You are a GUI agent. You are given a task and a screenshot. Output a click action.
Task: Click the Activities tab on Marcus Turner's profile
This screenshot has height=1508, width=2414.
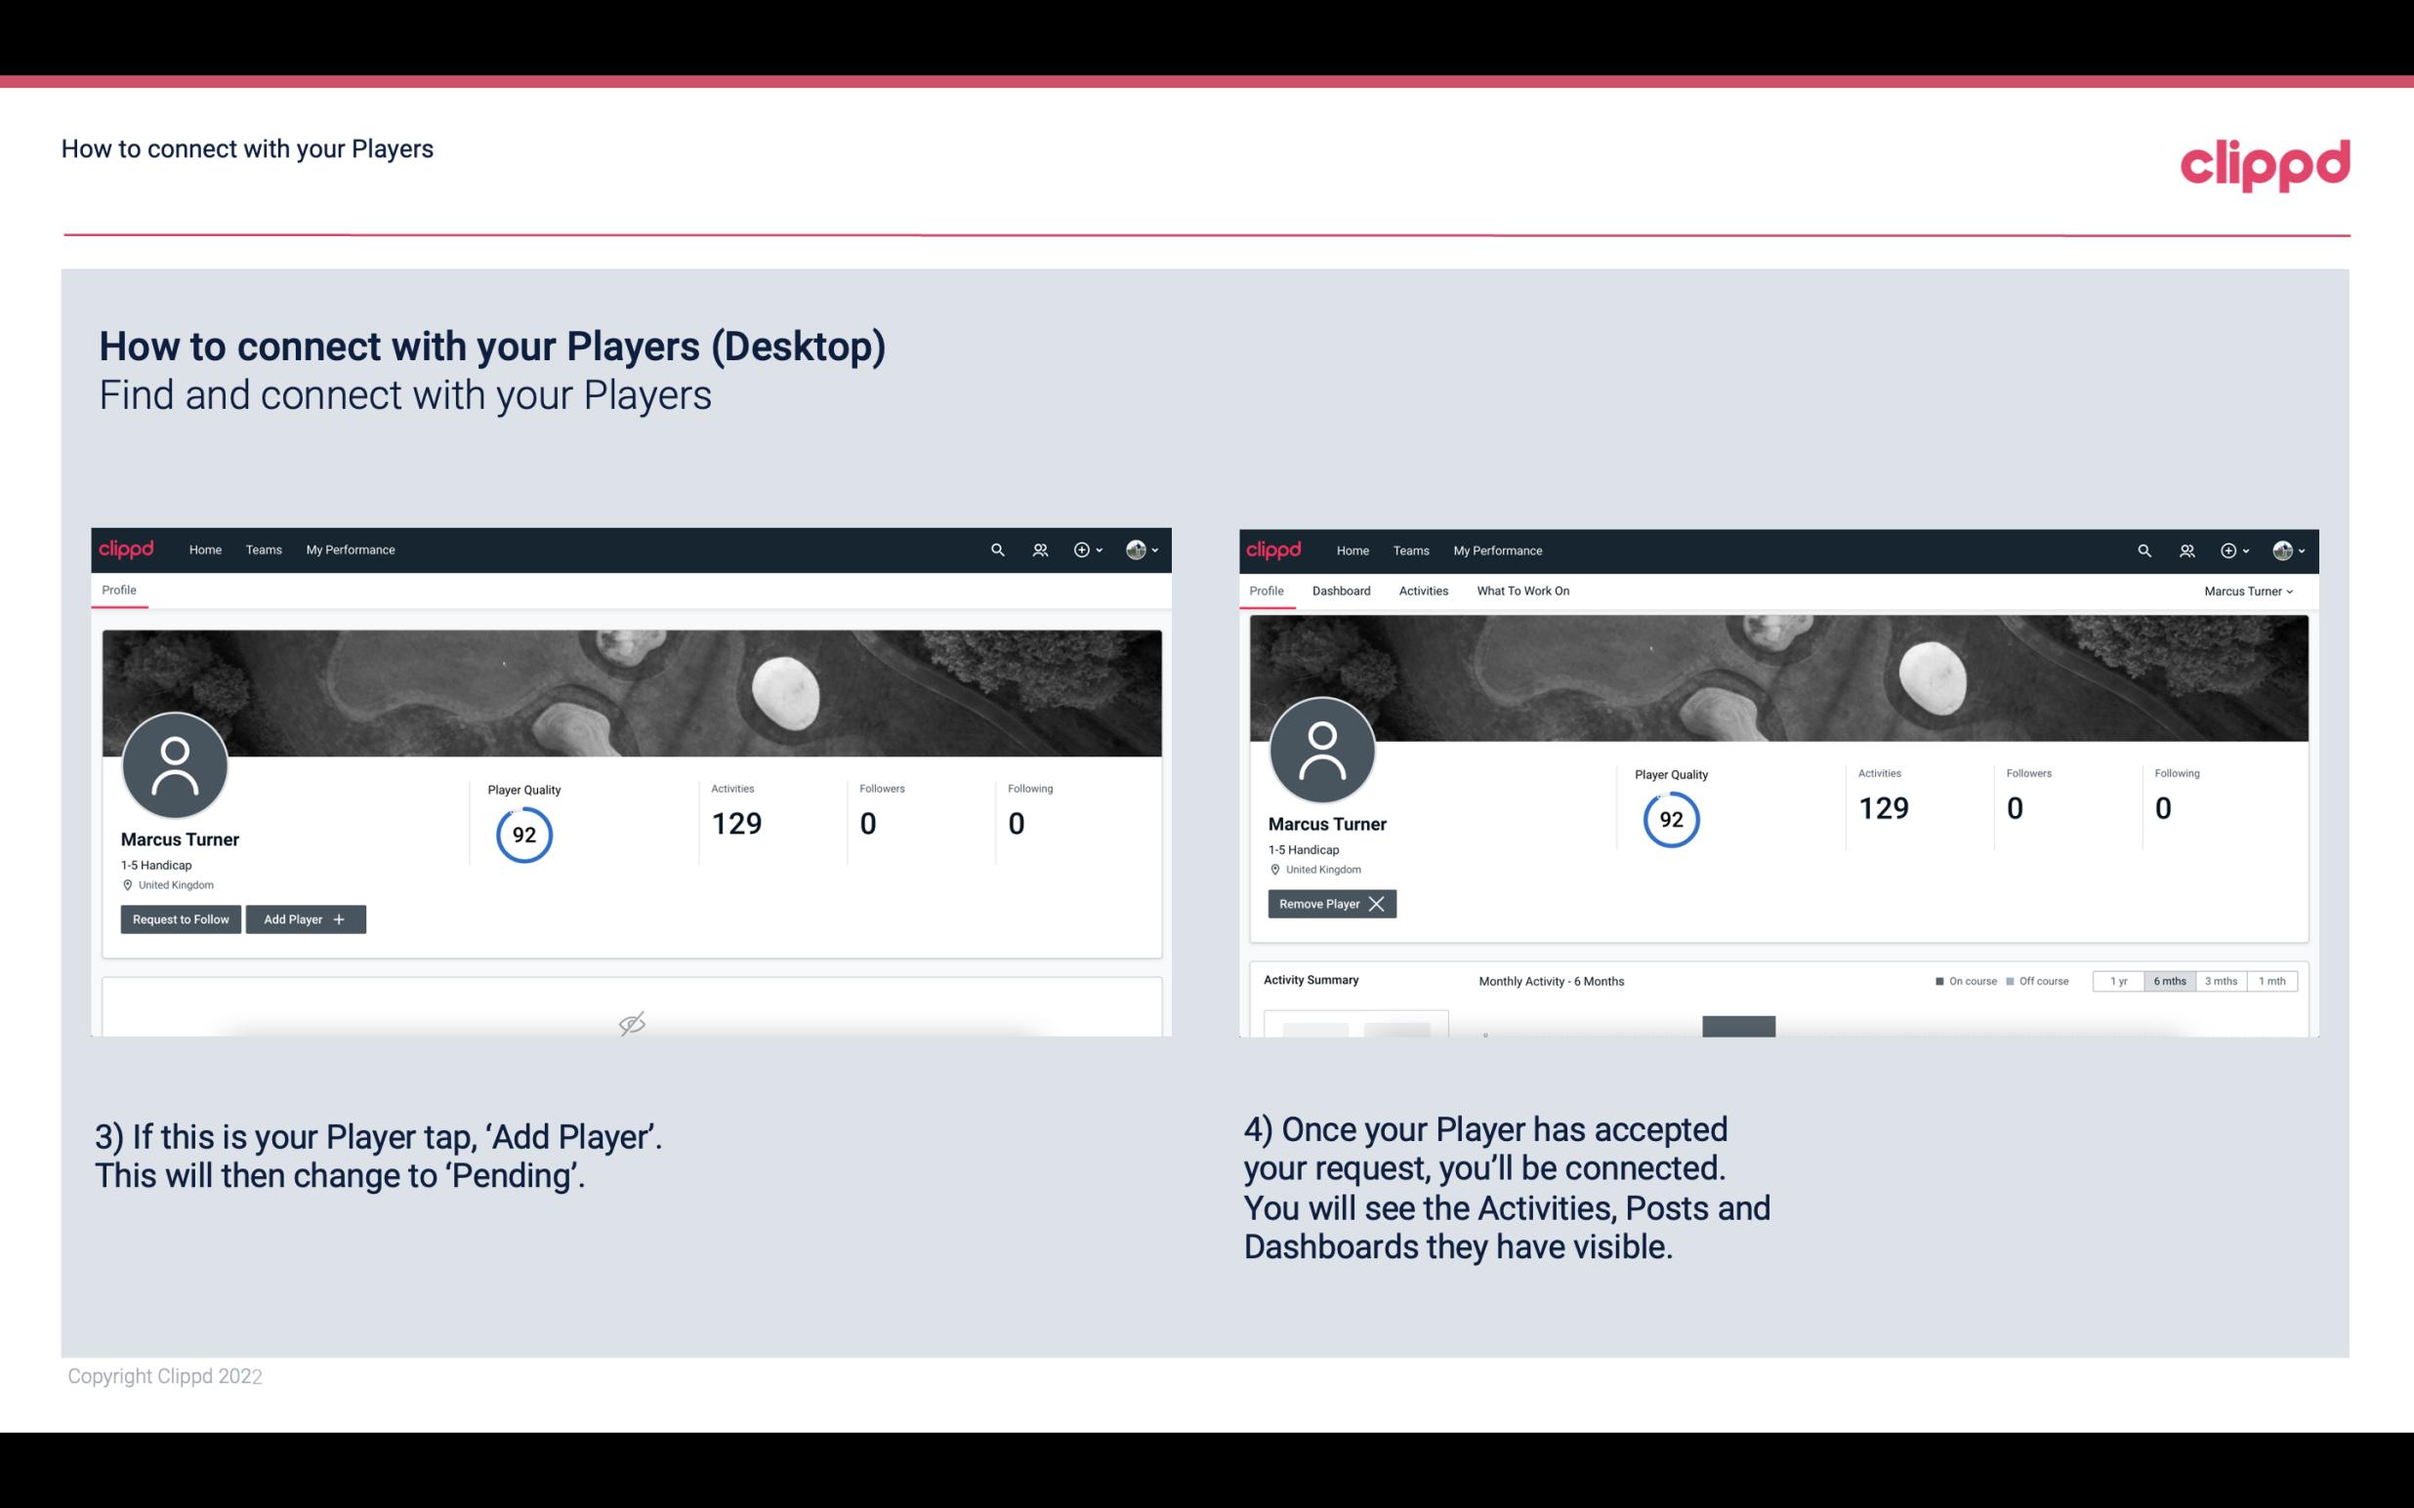pyautogui.click(x=1424, y=591)
